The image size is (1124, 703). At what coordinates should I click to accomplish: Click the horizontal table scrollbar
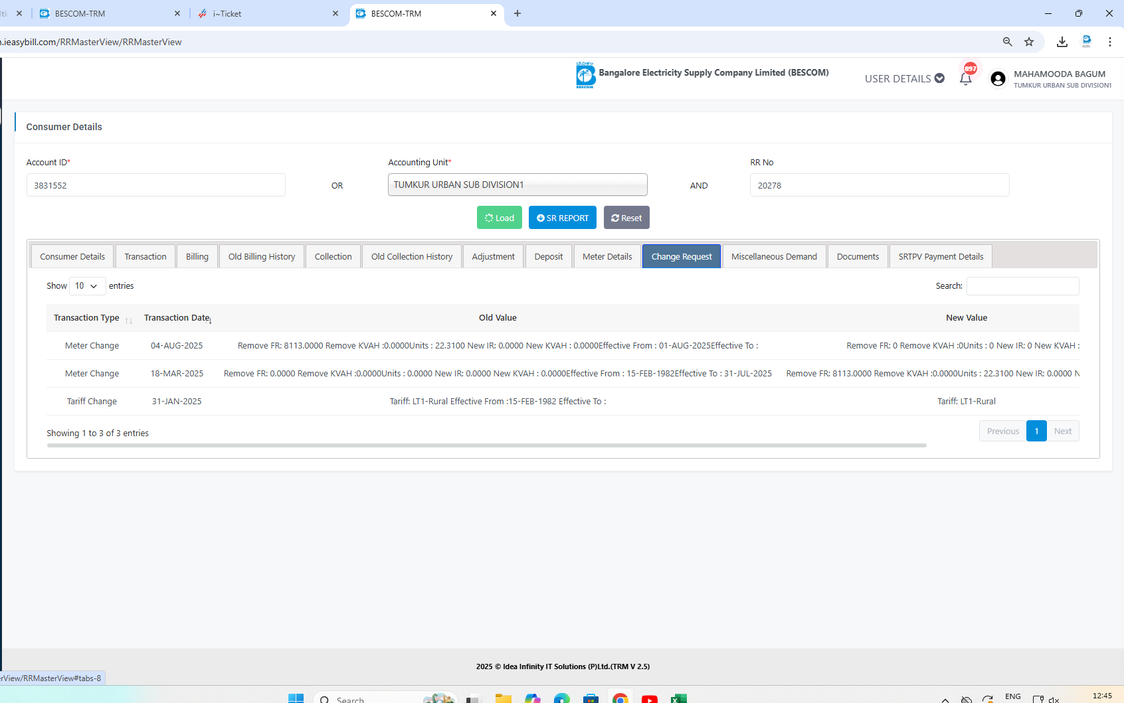486,445
